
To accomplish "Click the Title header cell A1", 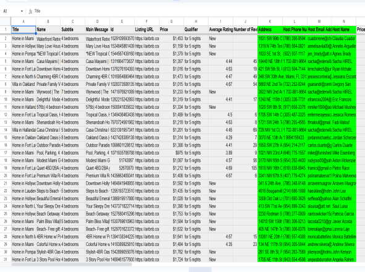I will point(24,30).
